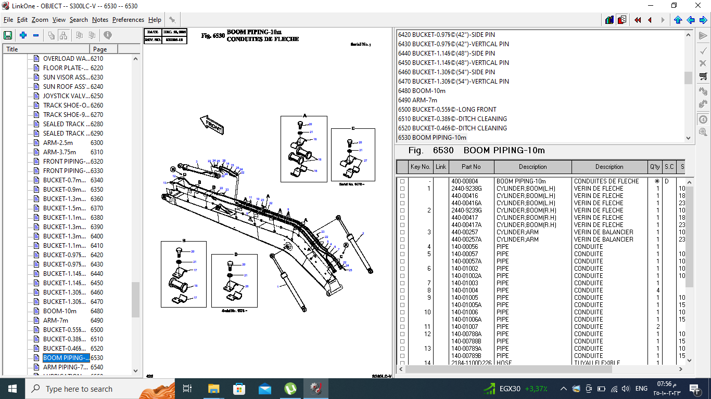The image size is (711, 399).
Task: Click the magnifier globe search icon
Action: pos(703,132)
